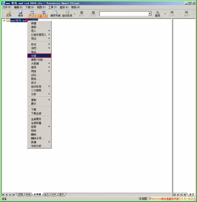
Task: Click the 查找 (Find) toolbar icon
Action: point(158,14)
